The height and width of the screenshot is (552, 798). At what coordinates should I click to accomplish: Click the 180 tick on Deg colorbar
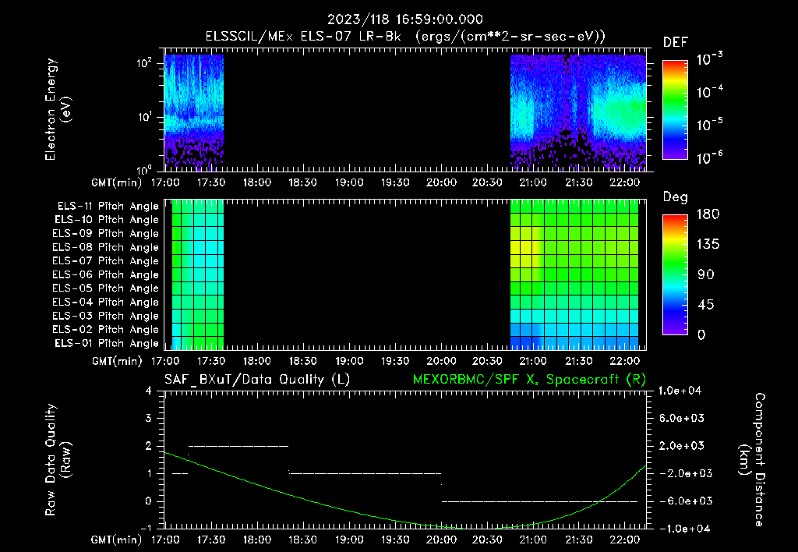click(708, 214)
